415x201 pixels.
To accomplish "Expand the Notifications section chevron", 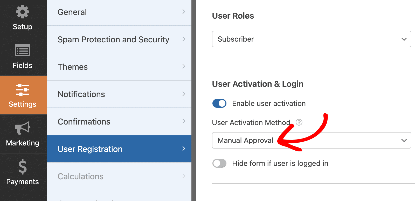I will coord(184,94).
